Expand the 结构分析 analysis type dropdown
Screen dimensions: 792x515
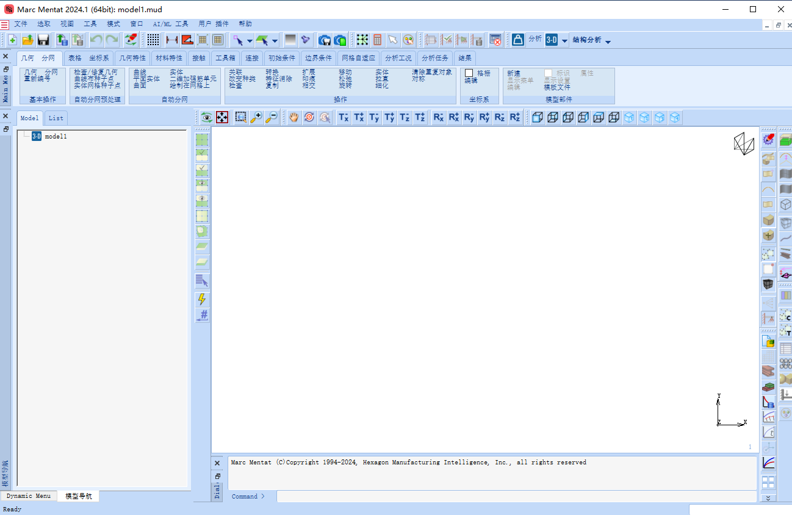pyautogui.click(x=608, y=41)
